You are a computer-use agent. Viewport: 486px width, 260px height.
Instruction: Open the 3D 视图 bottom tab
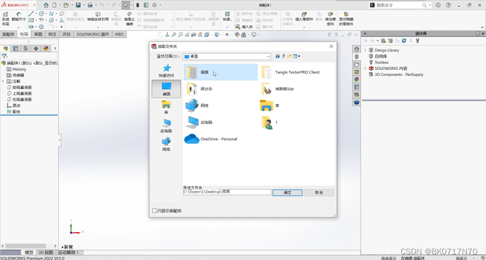pyautogui.click(x=46, y=253)
